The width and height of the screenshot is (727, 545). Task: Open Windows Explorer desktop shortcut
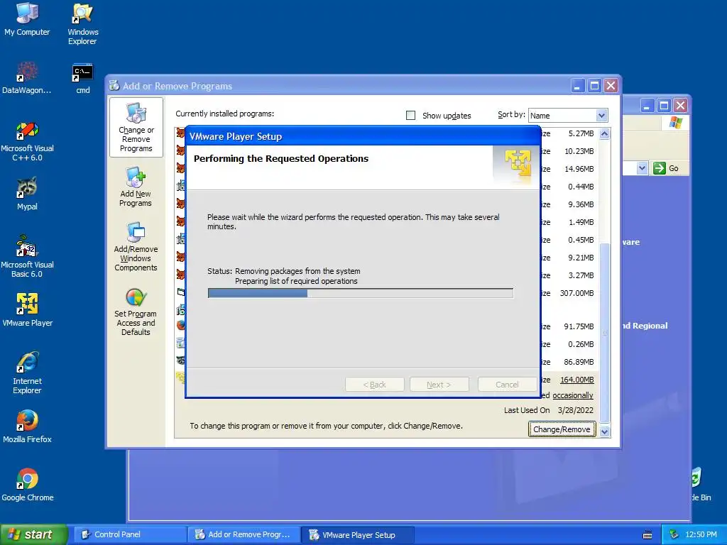point(82,23)
